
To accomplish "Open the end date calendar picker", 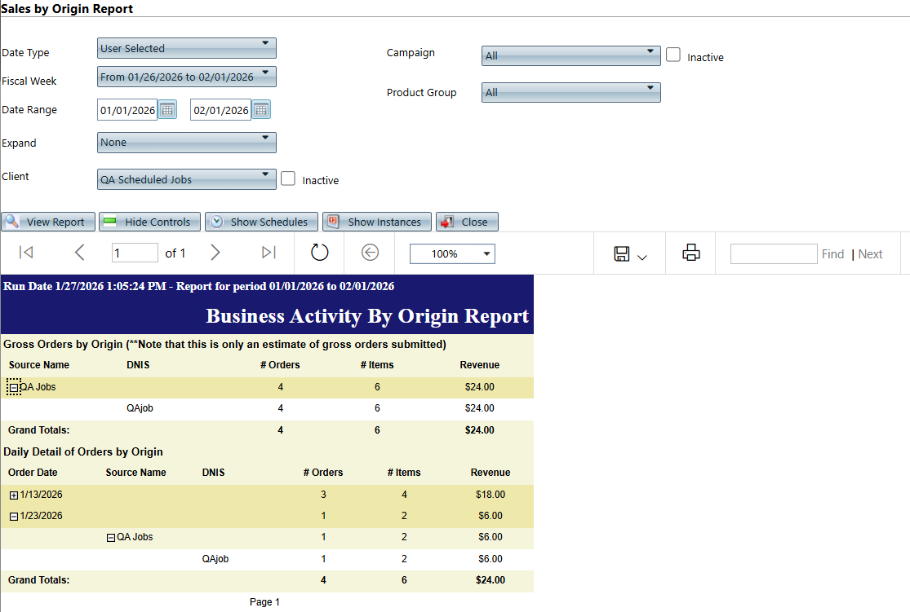I will tap(261, 110).
